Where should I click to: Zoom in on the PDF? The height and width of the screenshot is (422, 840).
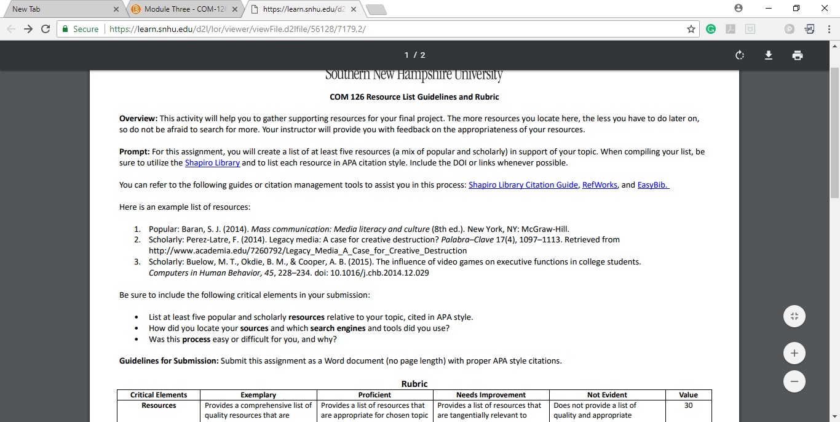[794, 353]
